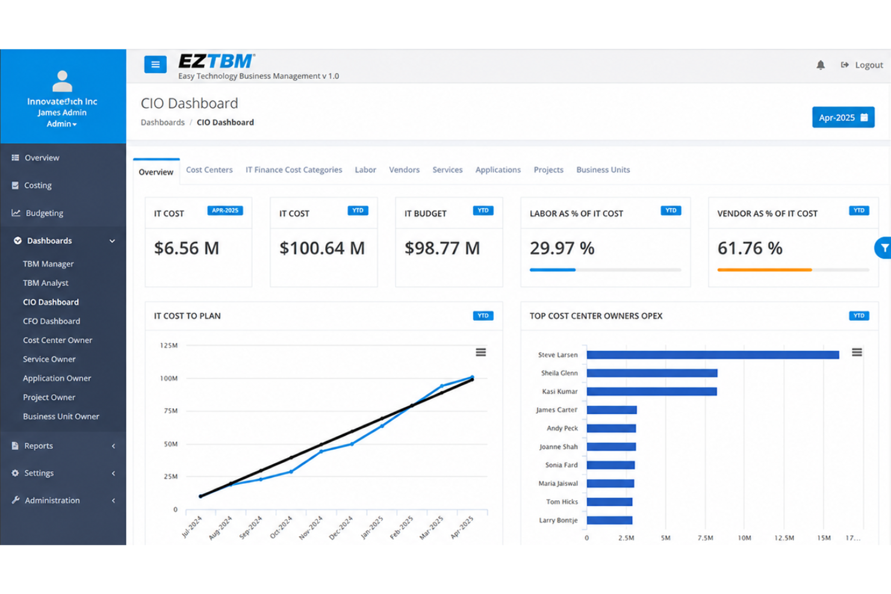Click Sheila Glenn's OPEX bar
Screen dimensions: 891x594
(x=652, y=373)
